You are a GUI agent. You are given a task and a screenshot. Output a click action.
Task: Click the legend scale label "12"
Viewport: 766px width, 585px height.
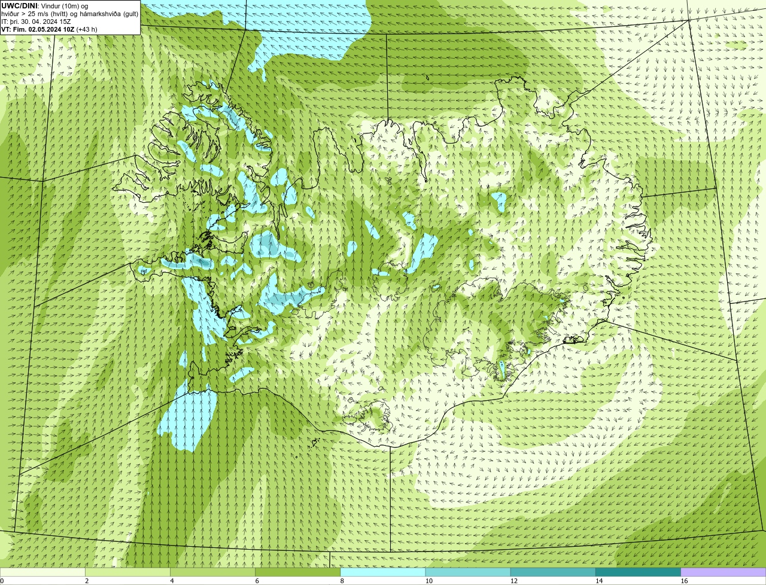(x=514, y=581)
